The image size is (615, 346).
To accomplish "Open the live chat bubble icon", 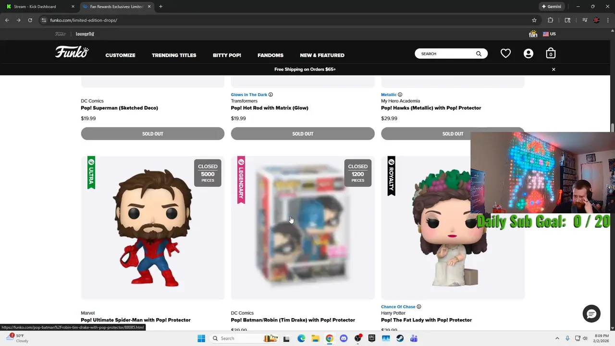I will point(591,314).
